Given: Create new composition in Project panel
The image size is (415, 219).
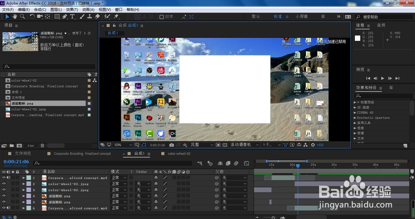Looking at the screenshot, I should (x=19, y=146).
